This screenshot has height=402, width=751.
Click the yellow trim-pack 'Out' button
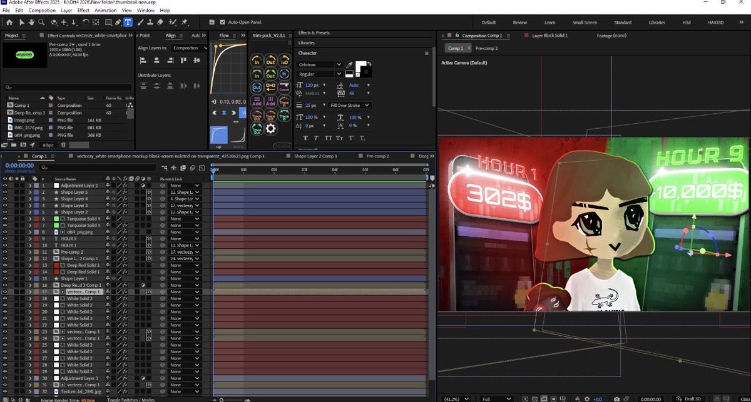[x=270, y=61]
